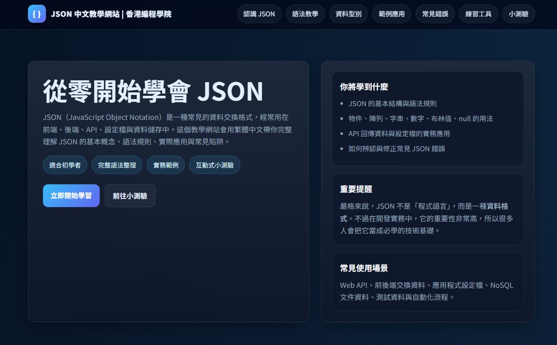Click the intro paragraph starting JSON（JavaScript Object Notation）
Screen dimensions: 557x345
168,129
